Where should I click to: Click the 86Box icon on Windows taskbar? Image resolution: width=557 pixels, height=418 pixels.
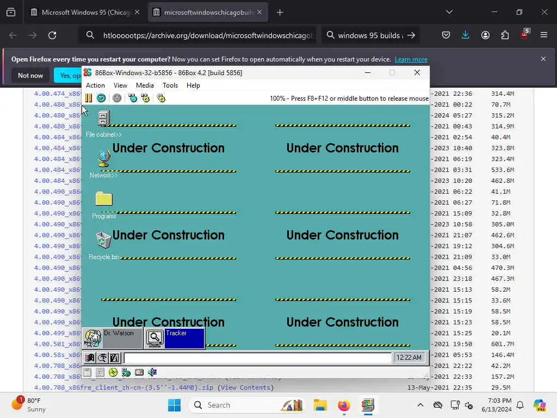pyautogui.click(x=368, y=405)
